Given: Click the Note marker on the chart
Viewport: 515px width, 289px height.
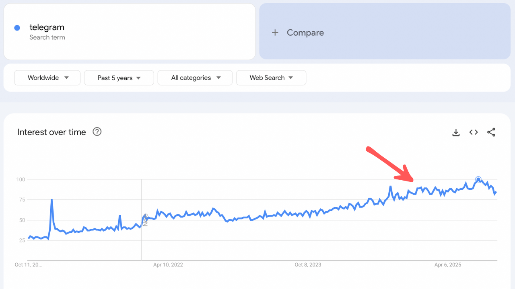Looking at the screenshot, I should (145, 220).
